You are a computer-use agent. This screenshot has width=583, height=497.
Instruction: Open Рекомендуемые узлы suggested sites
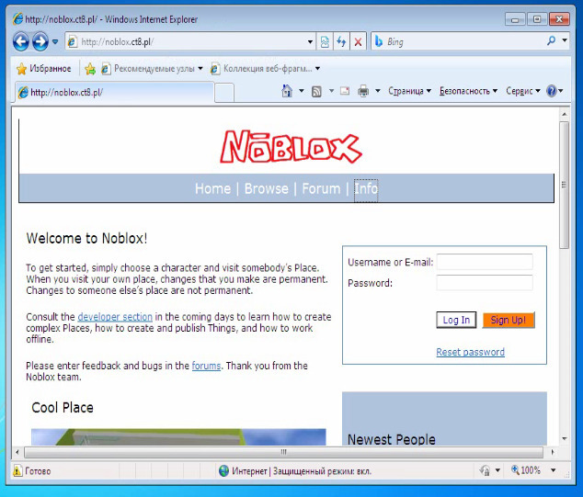[152, 69]
